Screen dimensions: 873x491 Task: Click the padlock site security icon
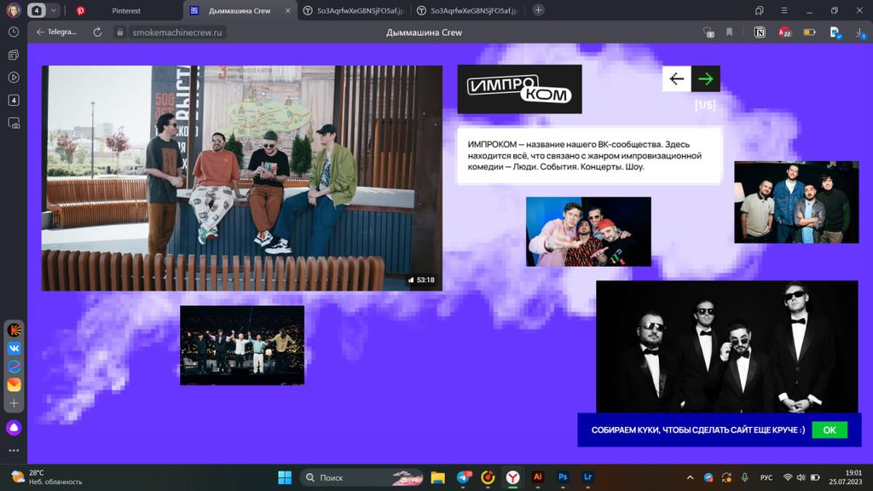[119, 32]
